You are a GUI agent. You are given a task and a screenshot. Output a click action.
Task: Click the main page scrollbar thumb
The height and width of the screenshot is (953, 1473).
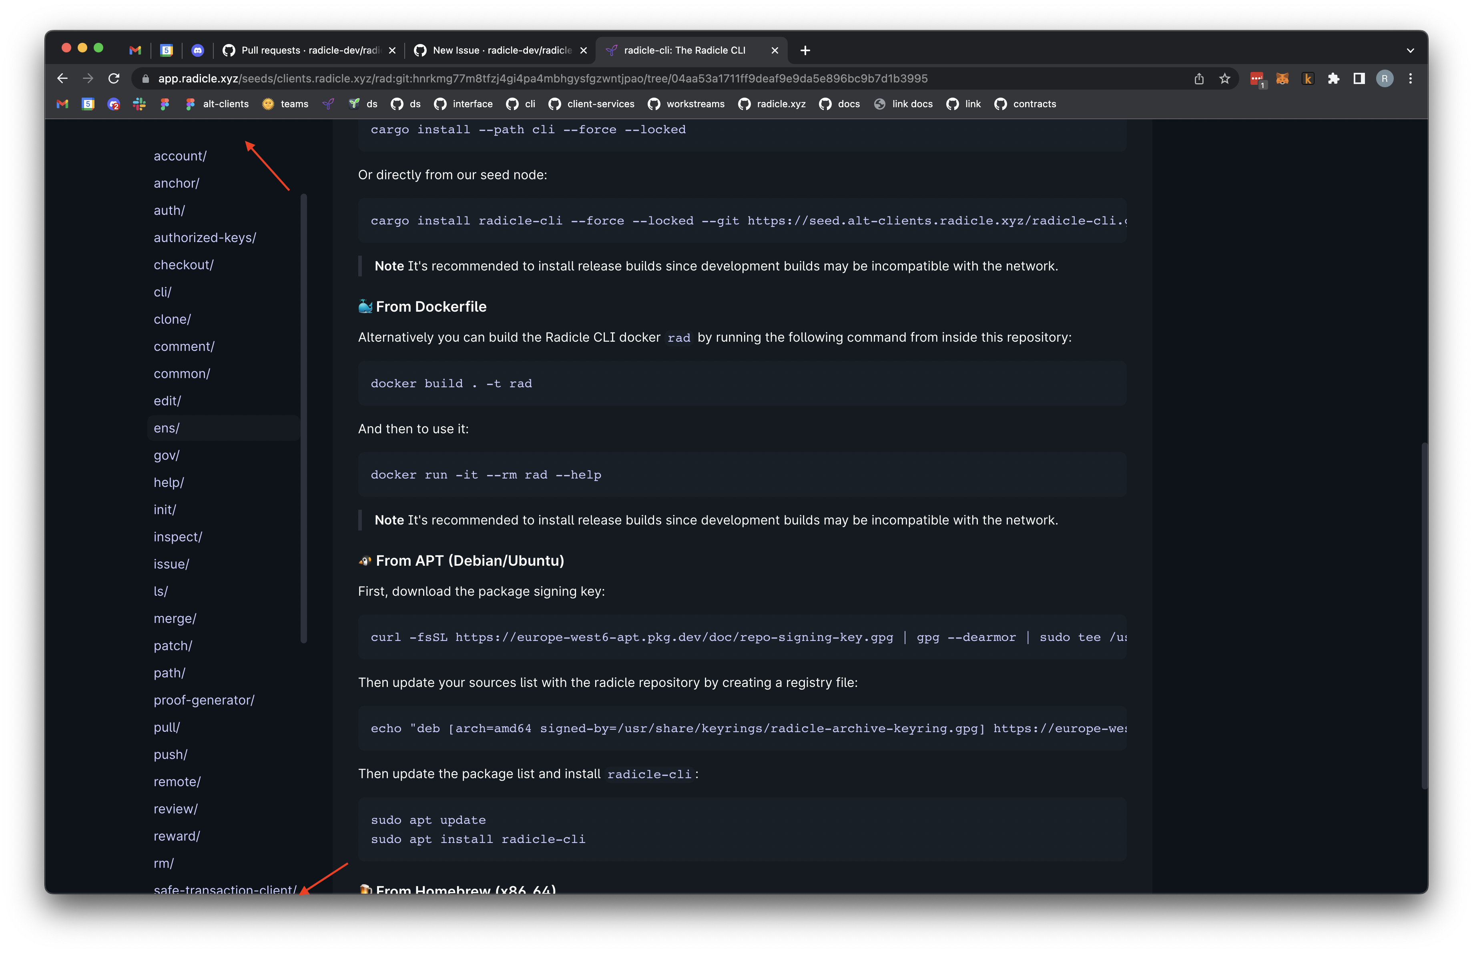(1424, 615)
